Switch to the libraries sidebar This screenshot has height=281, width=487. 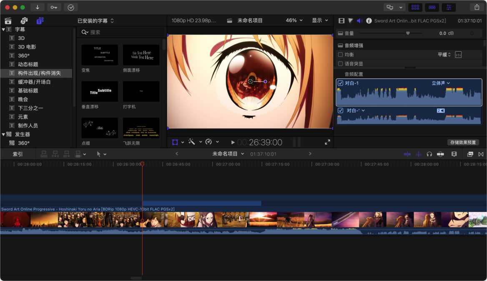click(8, 21)
